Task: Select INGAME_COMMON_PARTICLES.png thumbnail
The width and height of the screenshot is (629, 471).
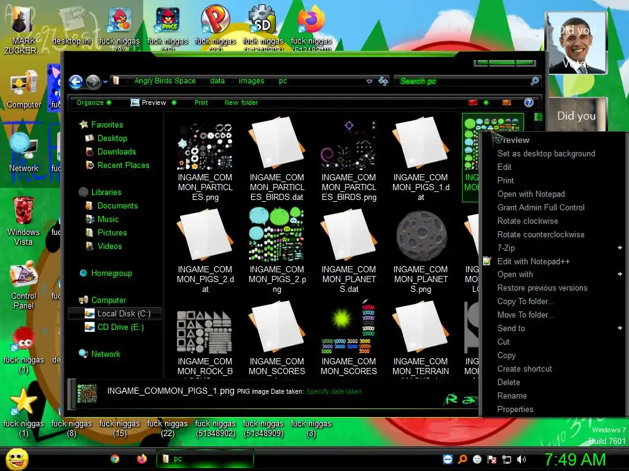Action: (x=205, y=147)
